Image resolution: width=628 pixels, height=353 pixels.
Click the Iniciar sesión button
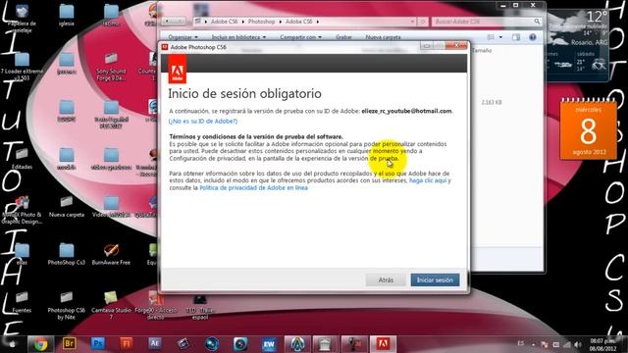click(435, 279)
